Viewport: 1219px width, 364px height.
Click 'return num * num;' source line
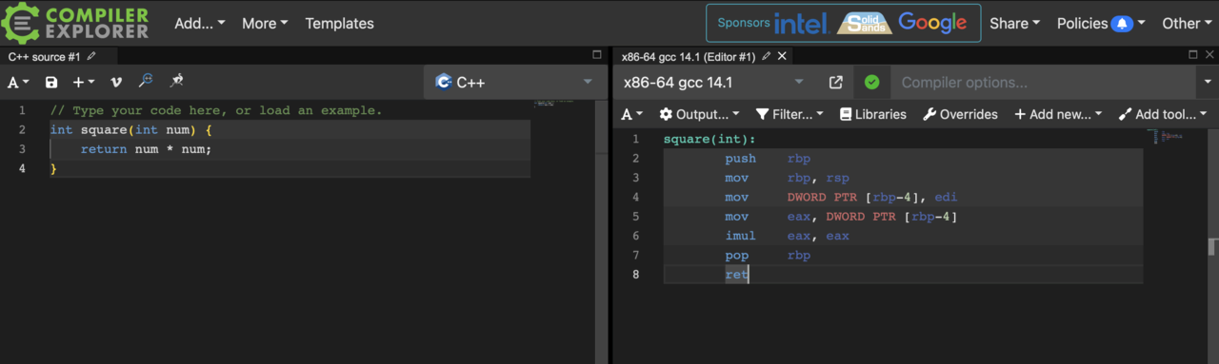[146, 149]
